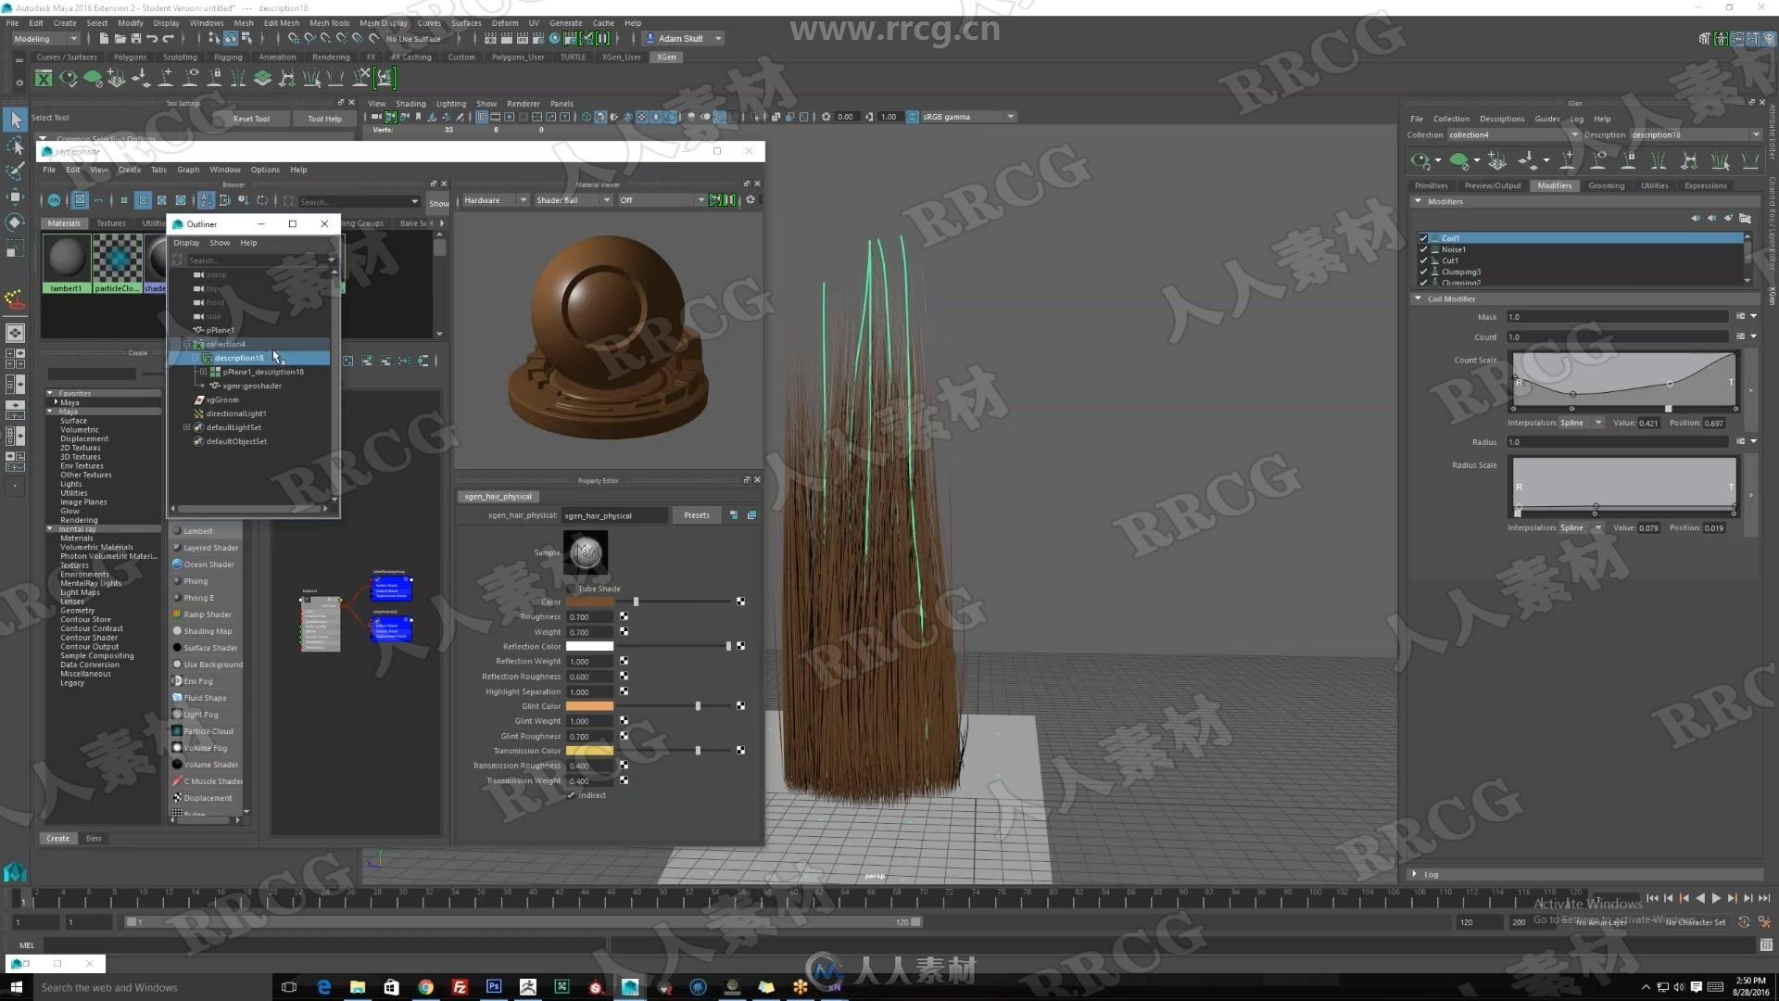Expand the defaultLightSet node in the Outliner
The image size is (1779, 1001).
[186, 427]
